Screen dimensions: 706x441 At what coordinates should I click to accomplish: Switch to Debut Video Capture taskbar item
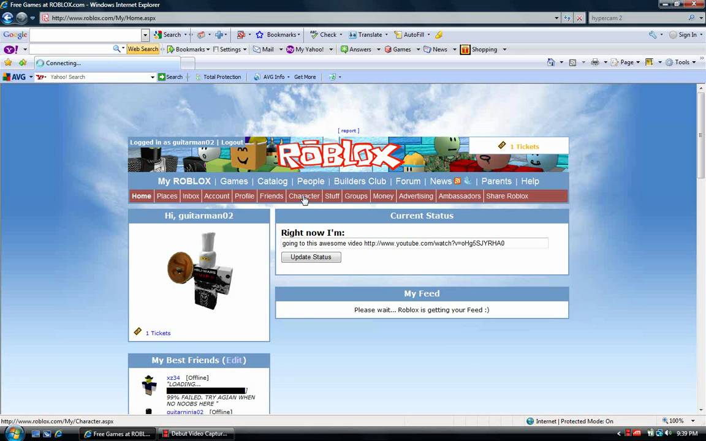[195, 434]
